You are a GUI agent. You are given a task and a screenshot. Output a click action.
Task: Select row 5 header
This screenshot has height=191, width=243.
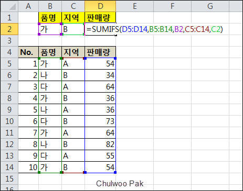9,64
